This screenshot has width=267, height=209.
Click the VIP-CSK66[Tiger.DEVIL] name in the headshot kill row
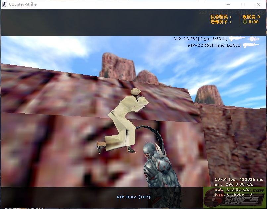pyautogui.click(x=201, y=39)
